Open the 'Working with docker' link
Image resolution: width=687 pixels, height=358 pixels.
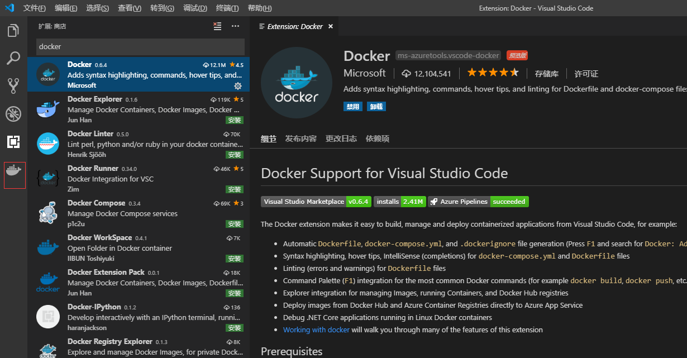(316, 330)
